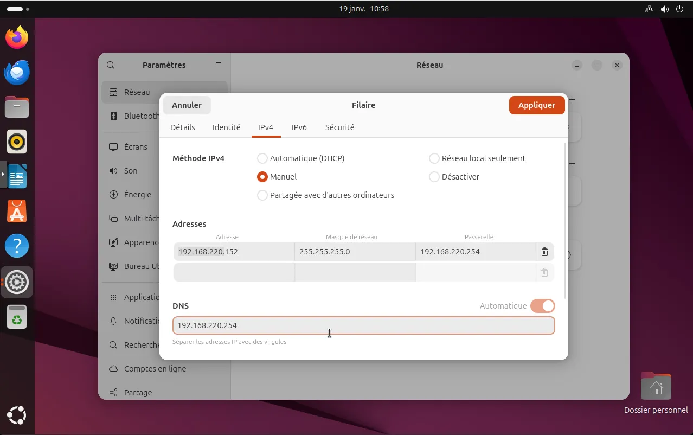Edit the Passerelle field 192.168.220.254

click(475, 252)
